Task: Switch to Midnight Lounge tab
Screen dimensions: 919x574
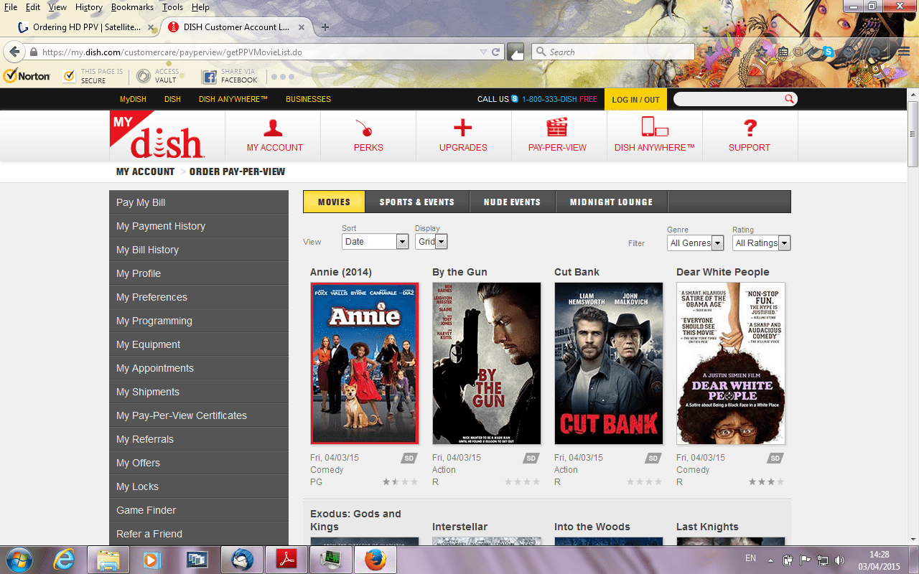Action: point(612,202)
